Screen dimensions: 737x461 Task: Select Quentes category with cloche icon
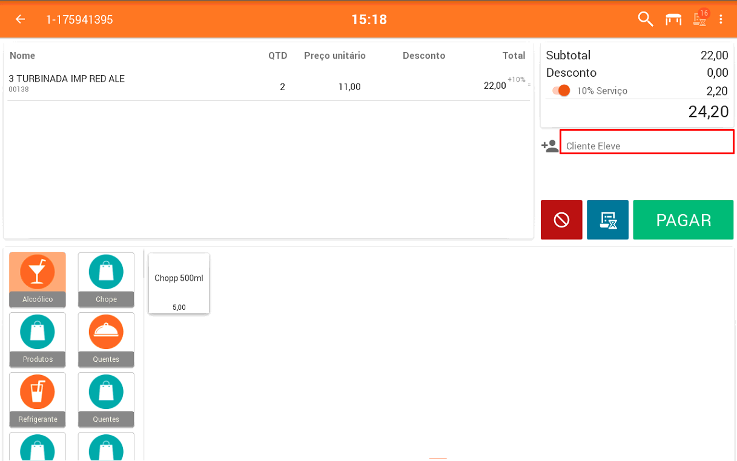pyautogui.click(x=106, y=339)
